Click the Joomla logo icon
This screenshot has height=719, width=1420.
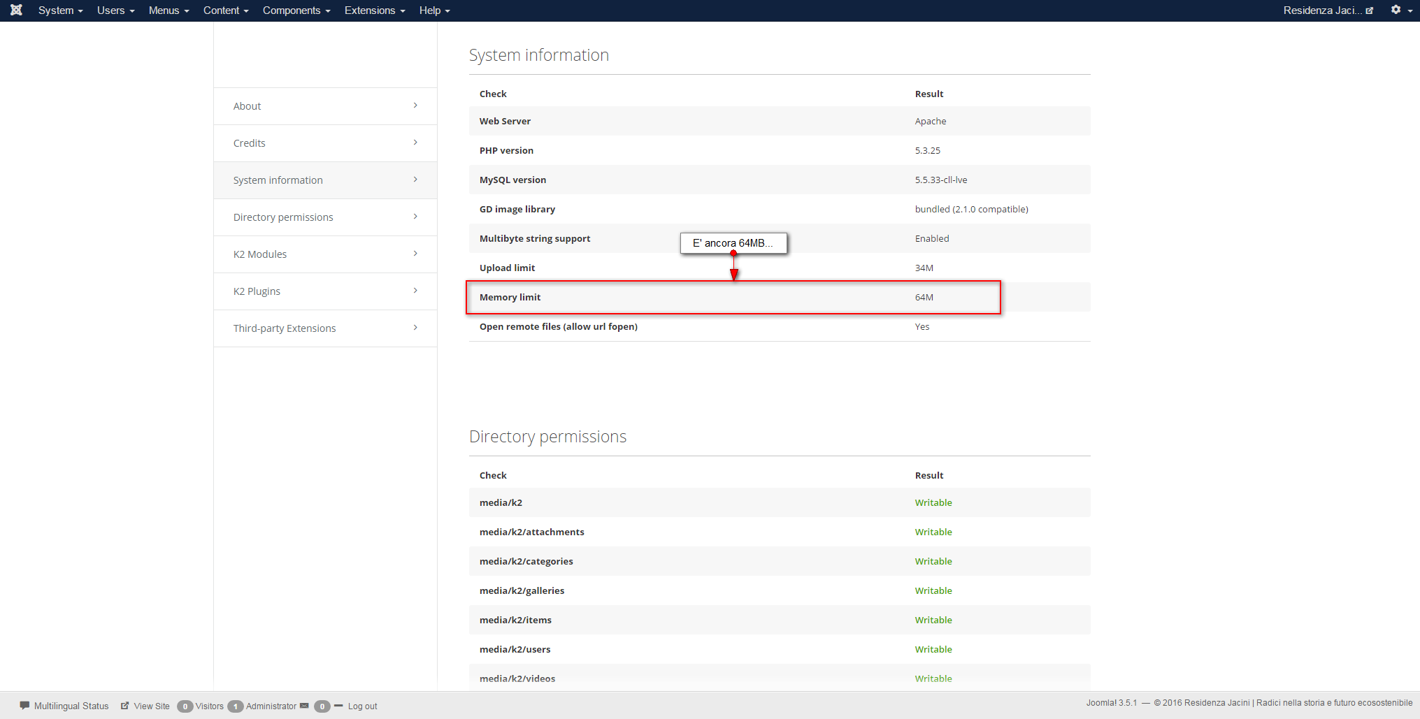coord(16,10)
